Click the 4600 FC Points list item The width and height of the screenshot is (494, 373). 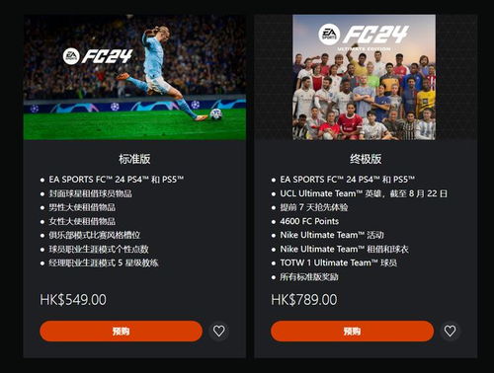309,221
